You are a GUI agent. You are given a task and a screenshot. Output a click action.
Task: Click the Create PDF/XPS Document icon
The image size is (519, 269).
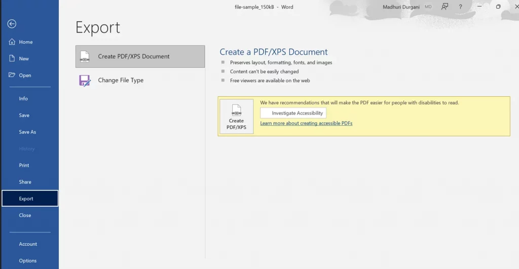85,57
